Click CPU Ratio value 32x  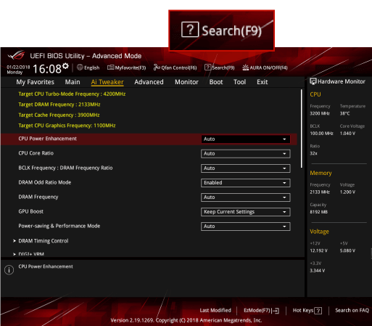[x=313, y=153]
